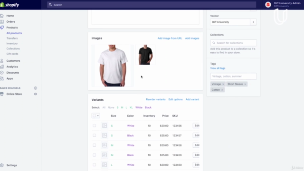The width and height of the screenshot is (304, 171).
Task: Toggle the select-all variants checkbox
Action: (94, 116)
